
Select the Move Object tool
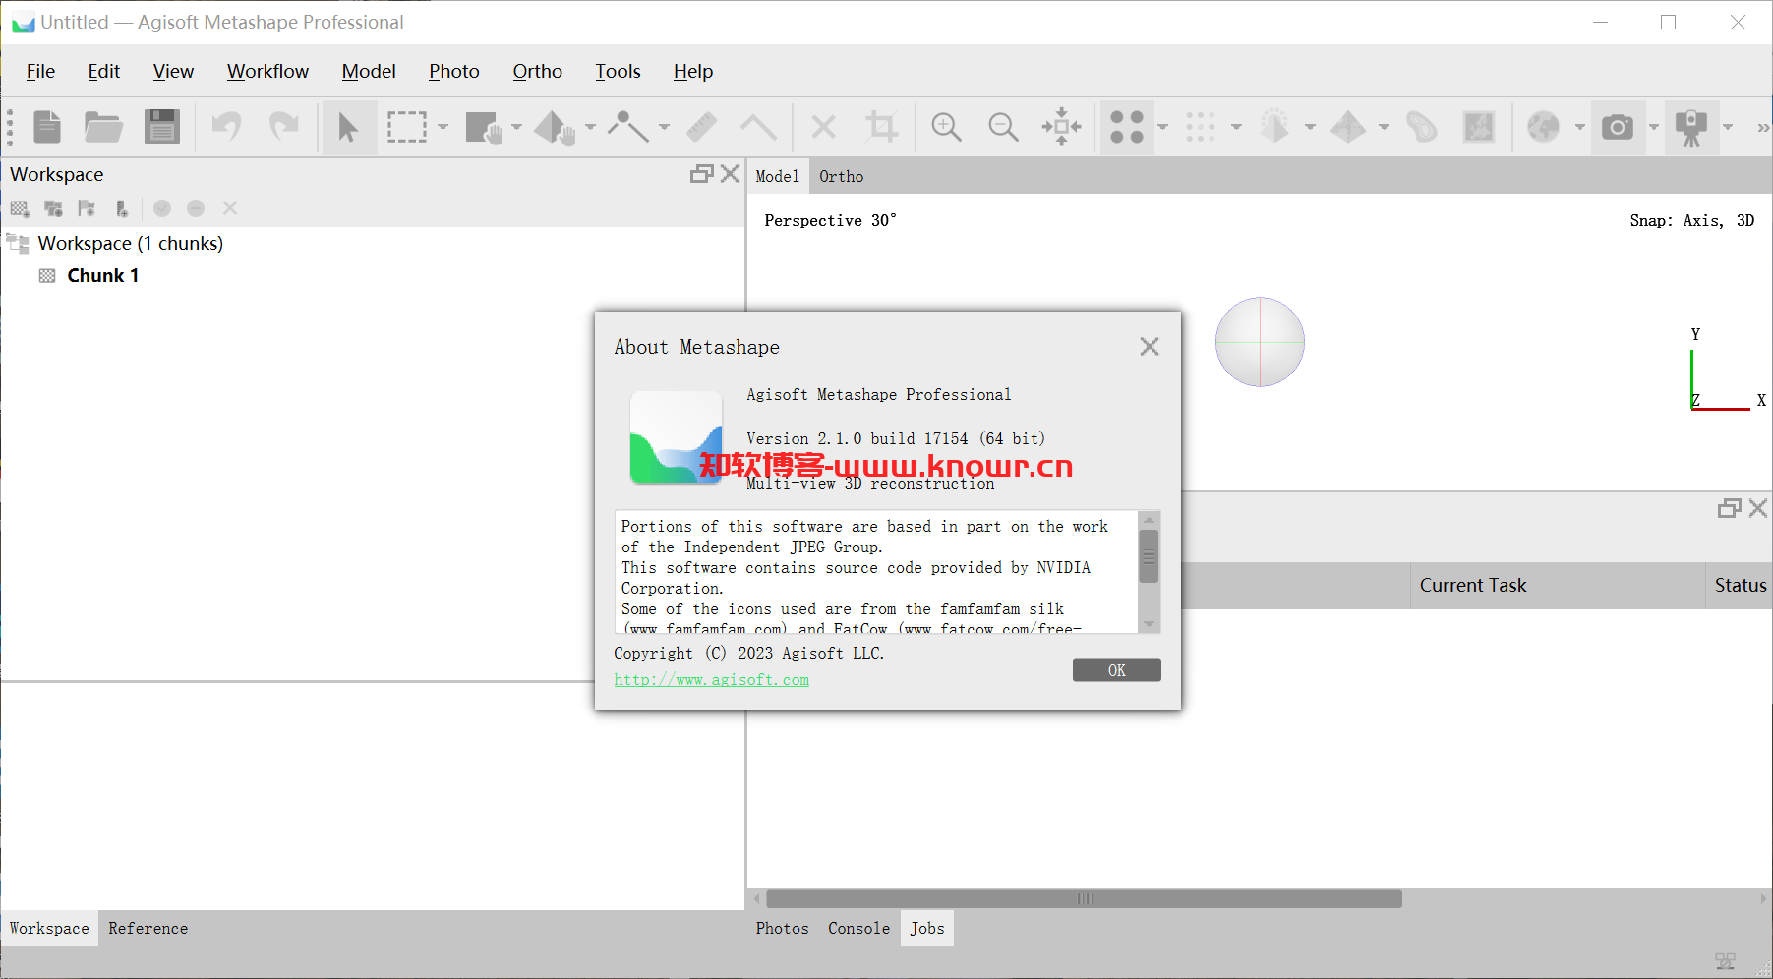(555, 127)
